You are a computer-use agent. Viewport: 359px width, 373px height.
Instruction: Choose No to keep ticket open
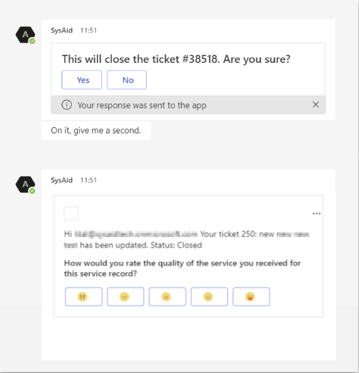coord(126,80)
